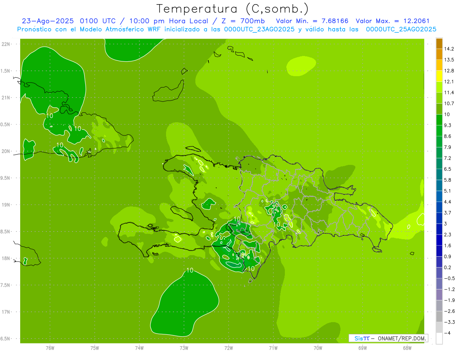The image size is (457, 353).
Task: Click the "14.2" colorbar value
Action: point(449,49)
